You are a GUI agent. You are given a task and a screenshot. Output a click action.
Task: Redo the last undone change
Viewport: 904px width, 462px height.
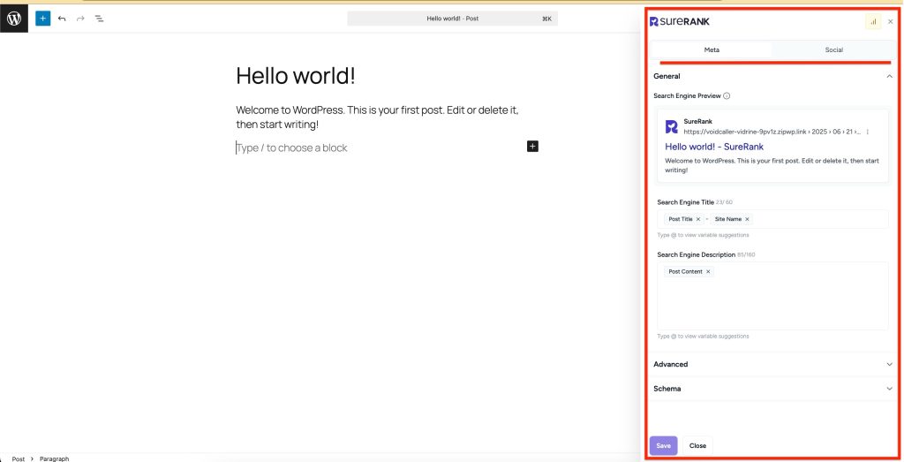click(x=80, y=19)
